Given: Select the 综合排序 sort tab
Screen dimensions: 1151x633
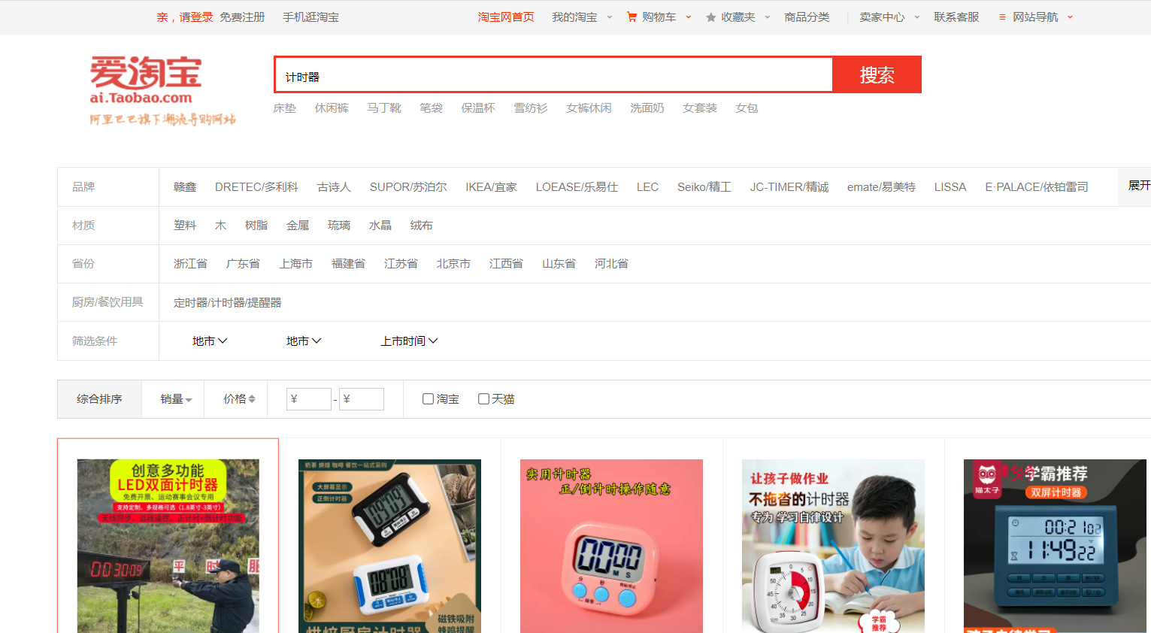Looking at the screenshot, I should (x=99, y=399).
